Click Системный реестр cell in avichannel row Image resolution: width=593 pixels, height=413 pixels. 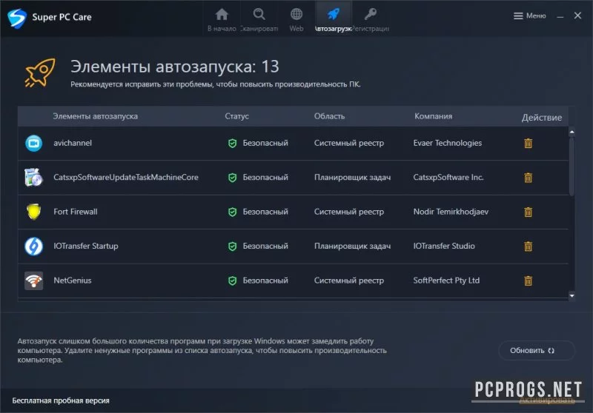[348, 143]
